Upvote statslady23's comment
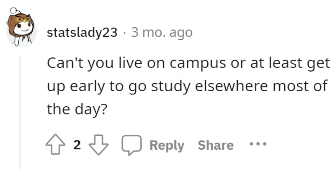The height and width of the screenshot is (169, 335). 56,144
